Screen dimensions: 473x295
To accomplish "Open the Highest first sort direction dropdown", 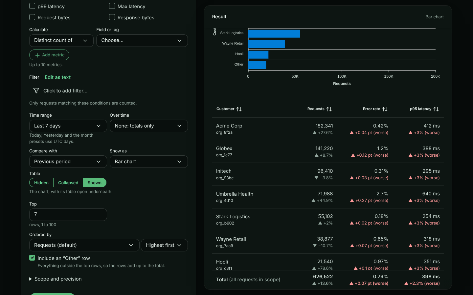I will (164, 245).
